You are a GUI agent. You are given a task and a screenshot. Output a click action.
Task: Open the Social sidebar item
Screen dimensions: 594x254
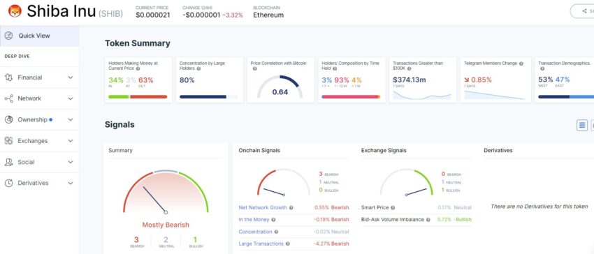39,162
